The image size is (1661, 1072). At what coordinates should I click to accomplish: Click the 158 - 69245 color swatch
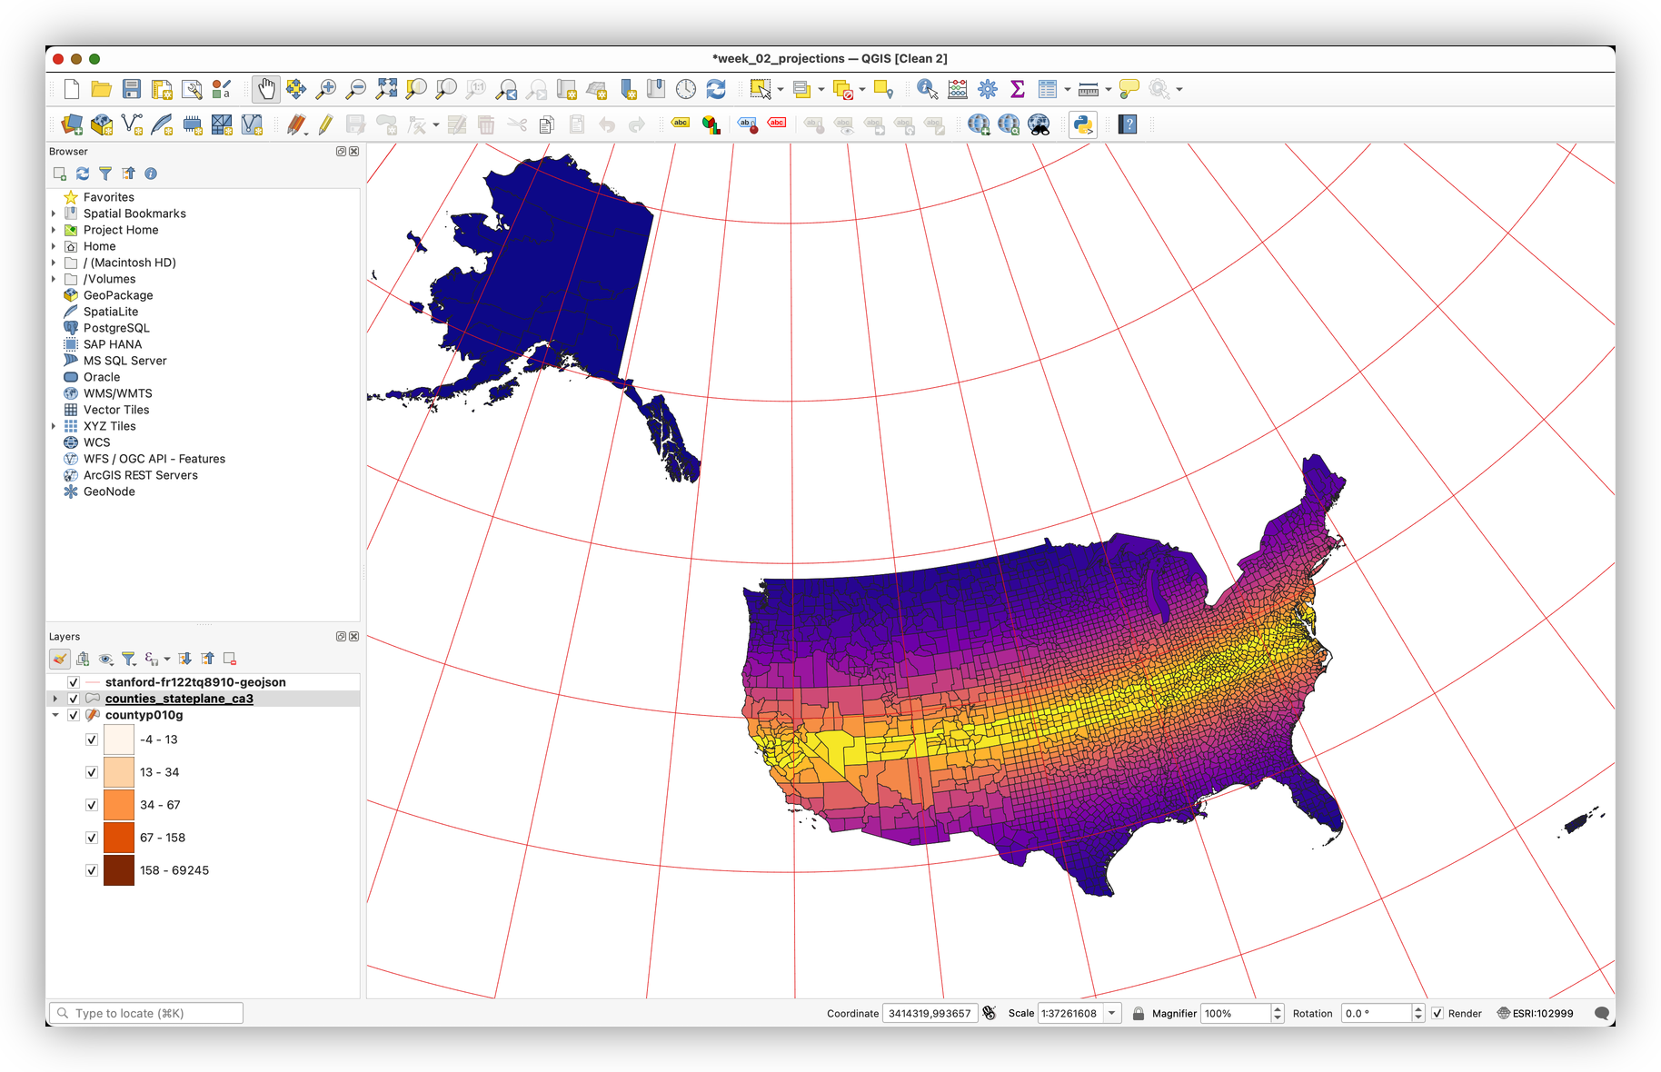119,870
